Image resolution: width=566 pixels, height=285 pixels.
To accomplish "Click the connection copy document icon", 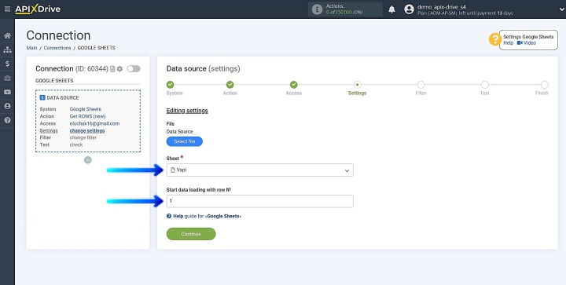I will click(x=112, y=69).
